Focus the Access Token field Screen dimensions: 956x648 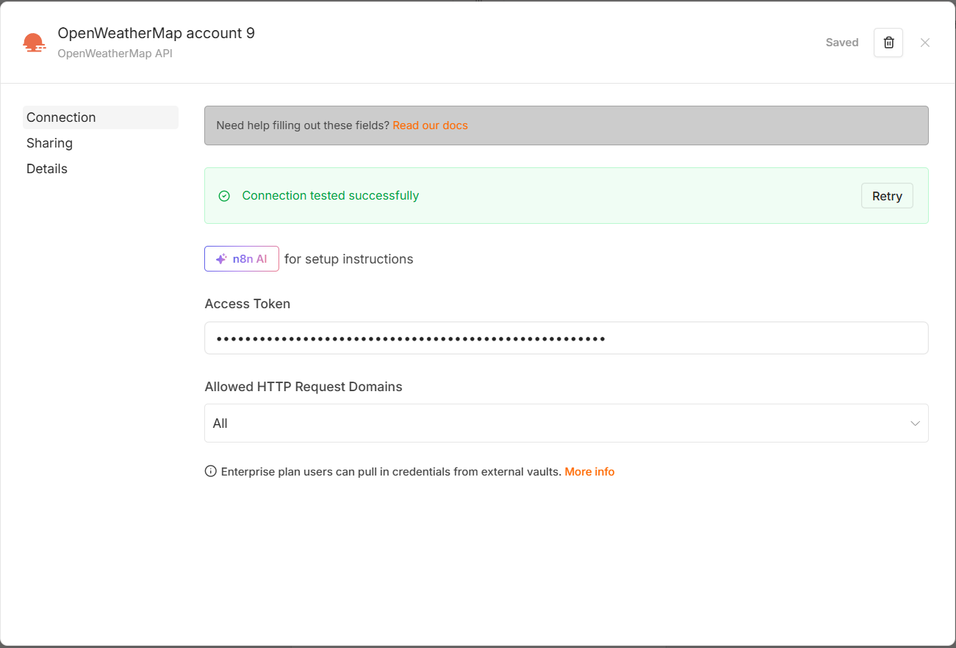(567, 338)
